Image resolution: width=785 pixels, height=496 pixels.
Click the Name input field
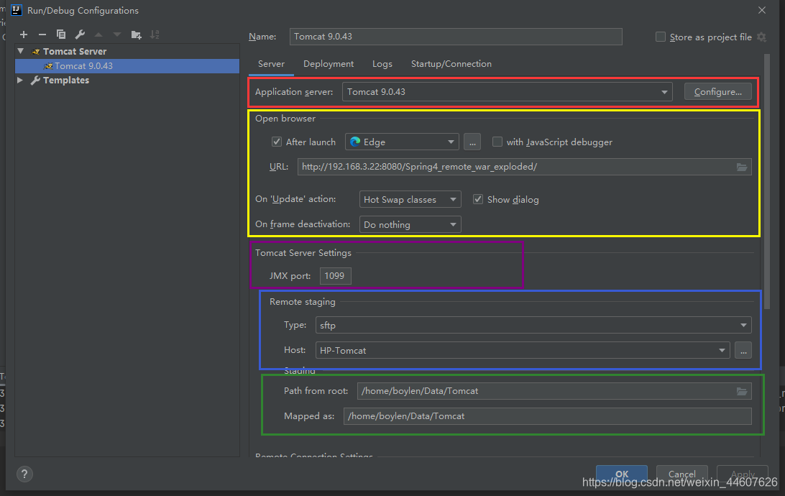tap(456, 37)
